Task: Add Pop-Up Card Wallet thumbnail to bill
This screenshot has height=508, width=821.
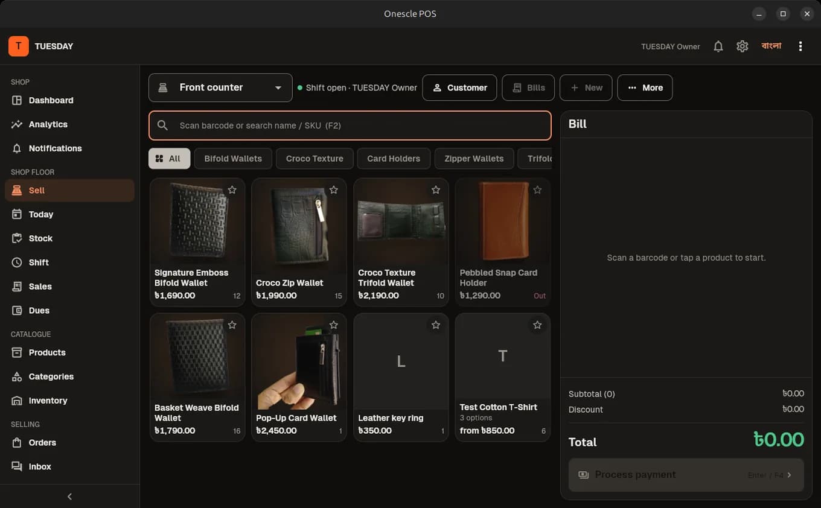Action: coord(299,361)
